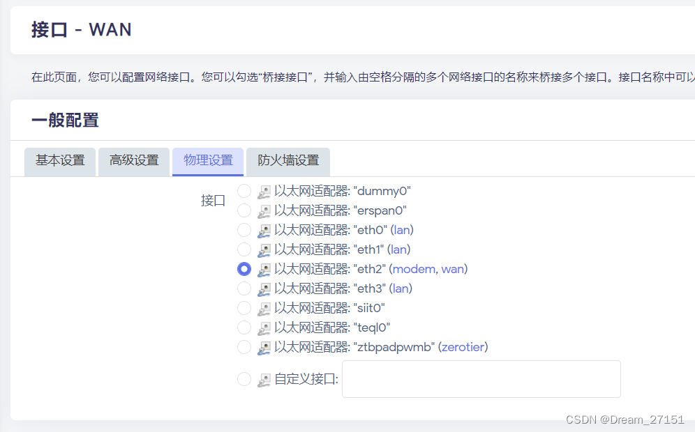
Task: Click the 自定义接口 label text
Action: pyautogui.click(x=306, y=379)
